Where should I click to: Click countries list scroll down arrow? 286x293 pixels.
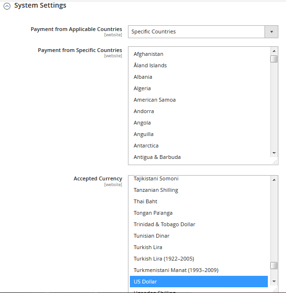coord(274,153)
